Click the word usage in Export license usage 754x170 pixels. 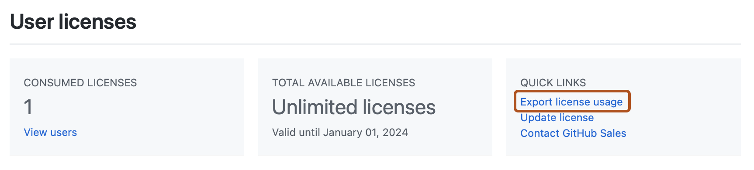[608, 102]
